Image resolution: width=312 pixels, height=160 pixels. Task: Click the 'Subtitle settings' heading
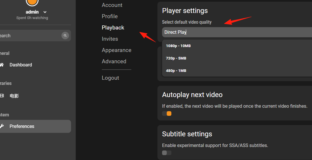(187, 134)
